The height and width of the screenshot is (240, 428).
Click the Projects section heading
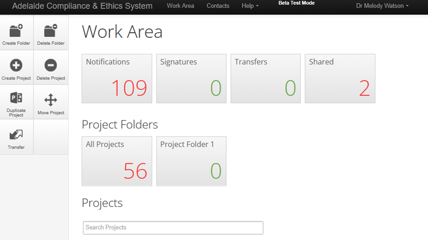coord(102,203)
